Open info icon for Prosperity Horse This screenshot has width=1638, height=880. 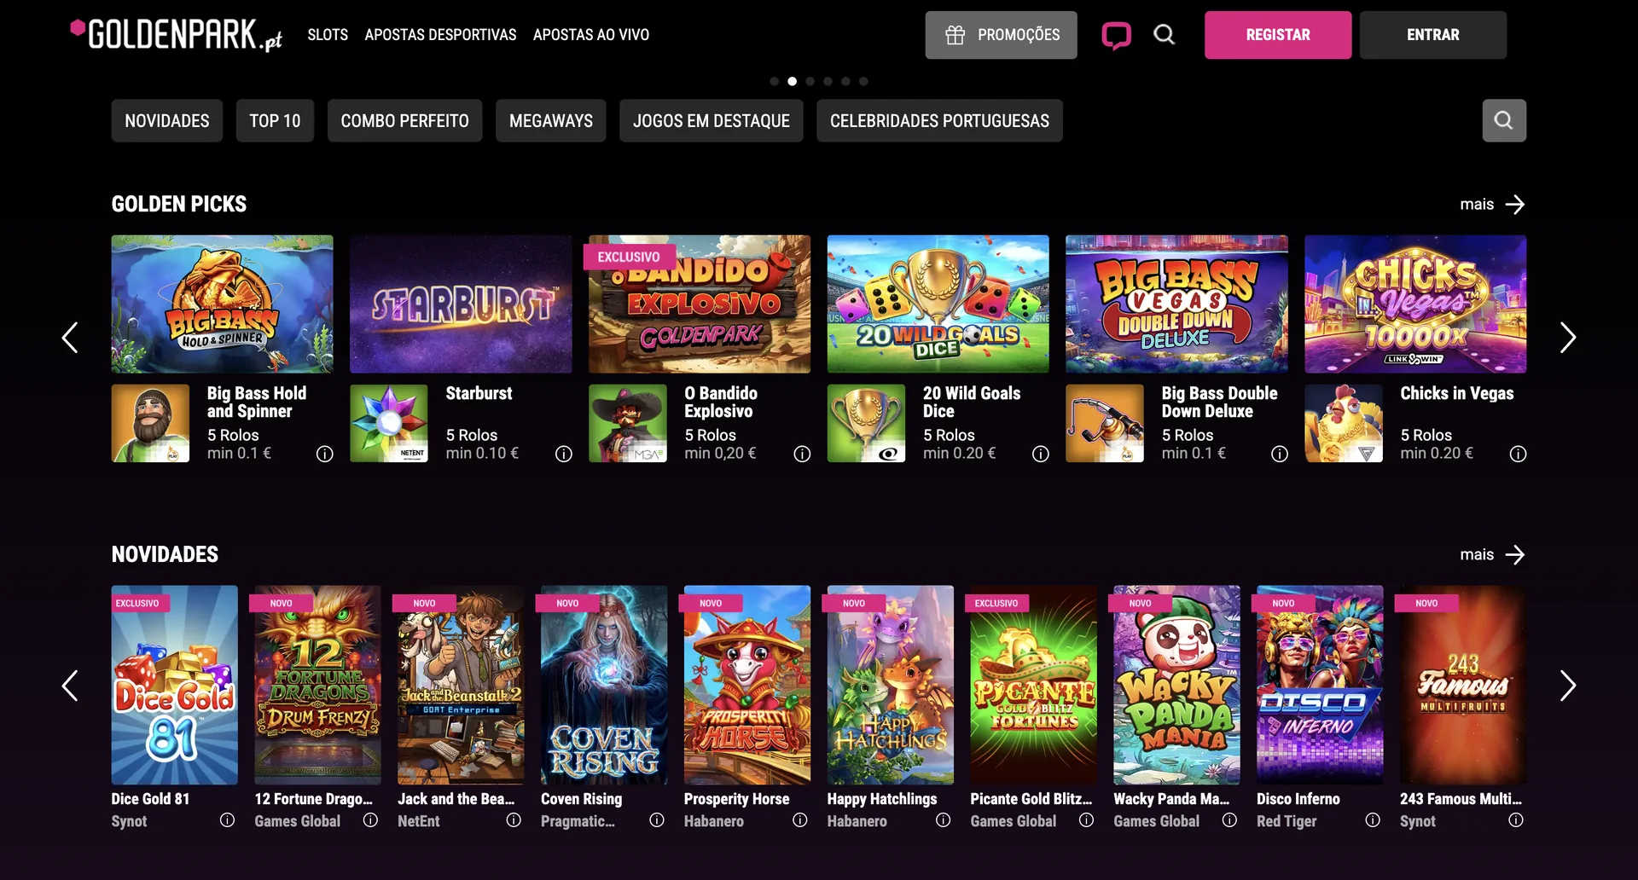point(800,820)
